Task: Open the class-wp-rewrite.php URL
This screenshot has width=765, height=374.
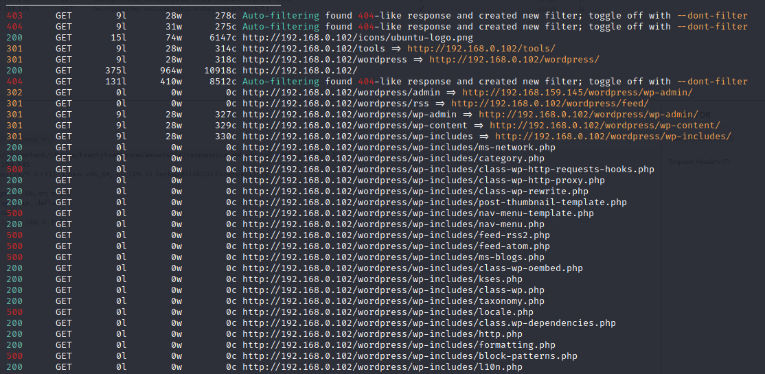Action: (415, 191)
